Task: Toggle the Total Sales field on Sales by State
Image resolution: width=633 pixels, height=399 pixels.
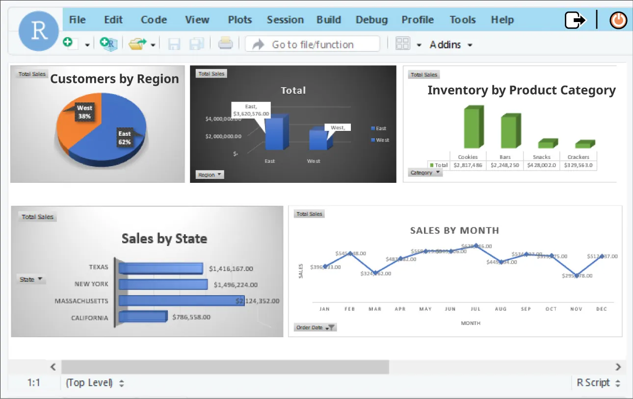Action: pos(37,216)
